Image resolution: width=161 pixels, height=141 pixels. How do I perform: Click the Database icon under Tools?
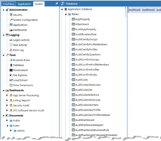pyautogui.click(x=11, y=65)
